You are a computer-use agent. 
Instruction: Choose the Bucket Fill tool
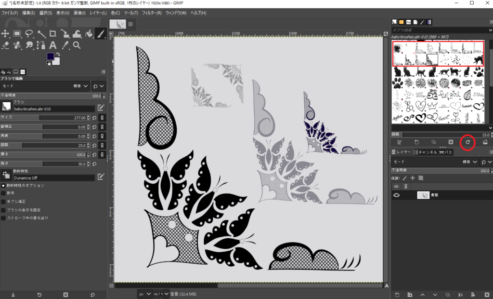click(x=89, y=33)
